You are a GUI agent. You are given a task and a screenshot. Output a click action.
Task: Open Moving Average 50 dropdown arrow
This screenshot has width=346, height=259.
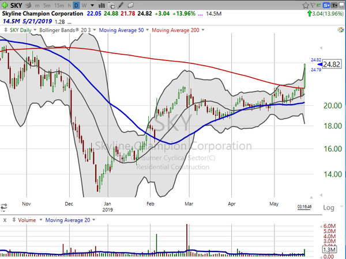click(148, 30)
